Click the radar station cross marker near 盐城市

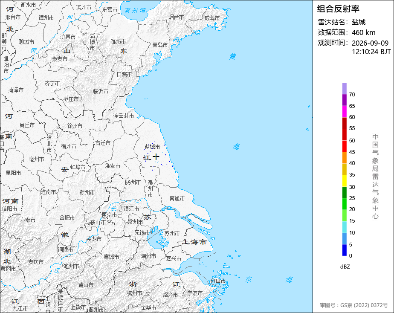coord(156,157)
